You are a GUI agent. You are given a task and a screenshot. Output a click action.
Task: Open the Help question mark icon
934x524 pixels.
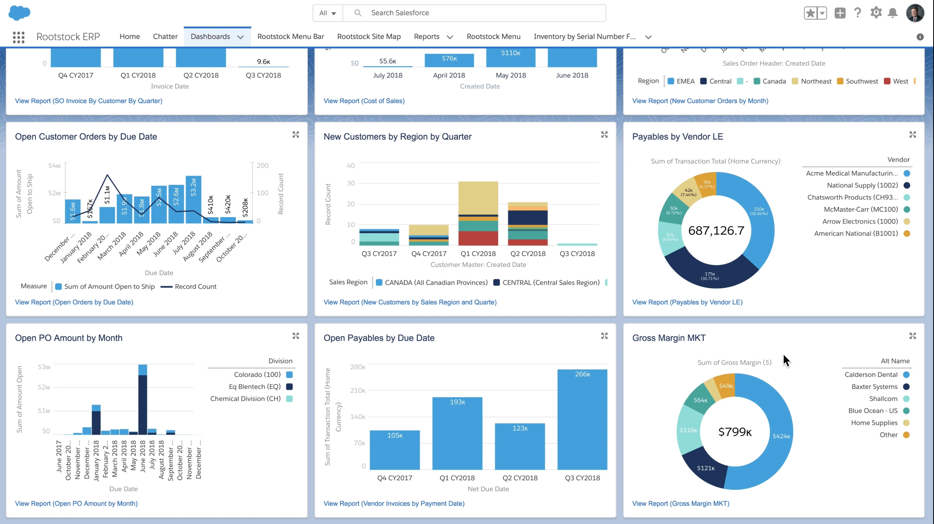pyautogui.click(x=858, y=13)
